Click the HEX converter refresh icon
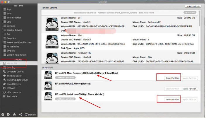The image size is (206, 118). coord(4,92)
